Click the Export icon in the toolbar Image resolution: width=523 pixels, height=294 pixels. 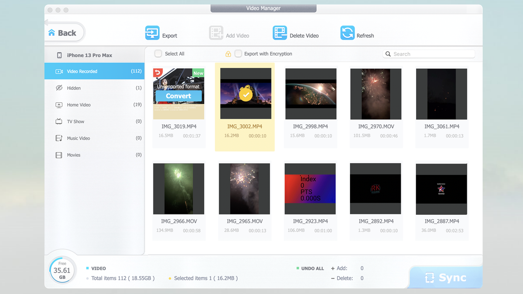tap(152, 33)
